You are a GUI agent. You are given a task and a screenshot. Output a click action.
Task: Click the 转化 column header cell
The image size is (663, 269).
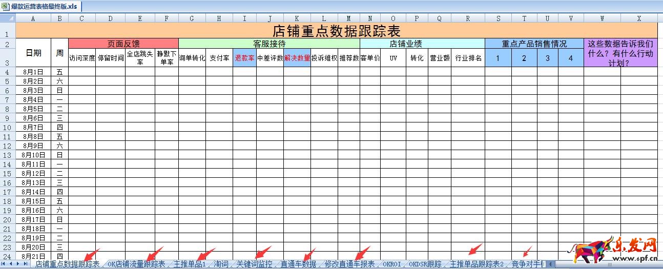(417, 58)
